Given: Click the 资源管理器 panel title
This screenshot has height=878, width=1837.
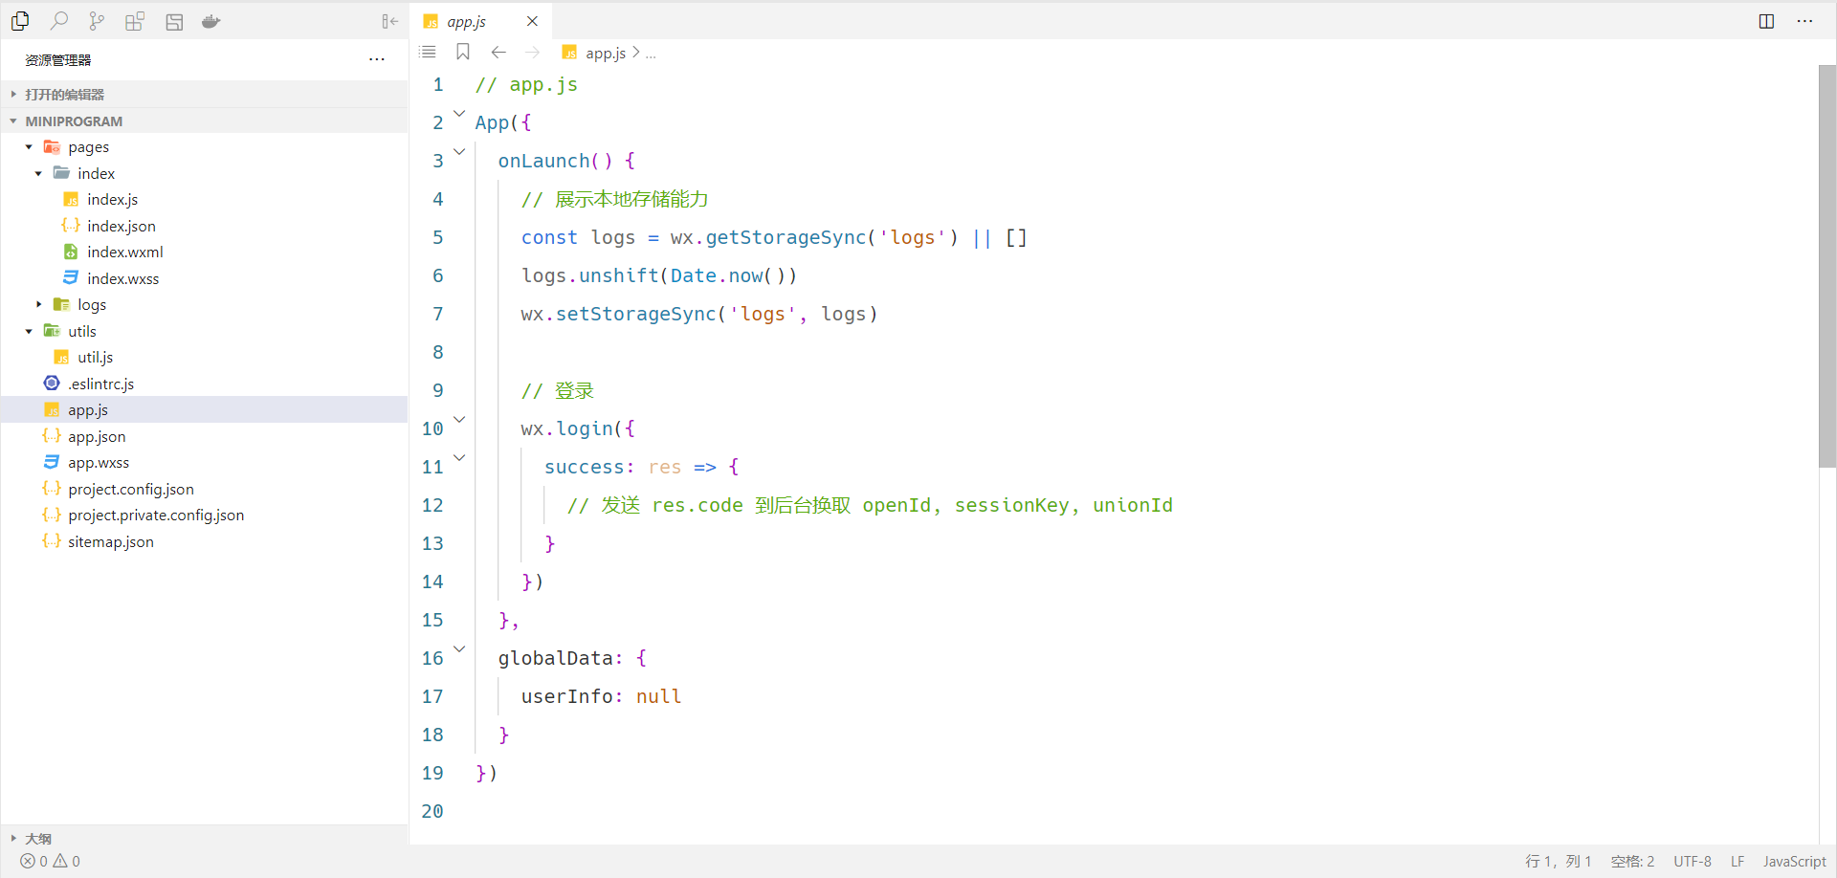Looking at the screenshot, I should 58,59.
